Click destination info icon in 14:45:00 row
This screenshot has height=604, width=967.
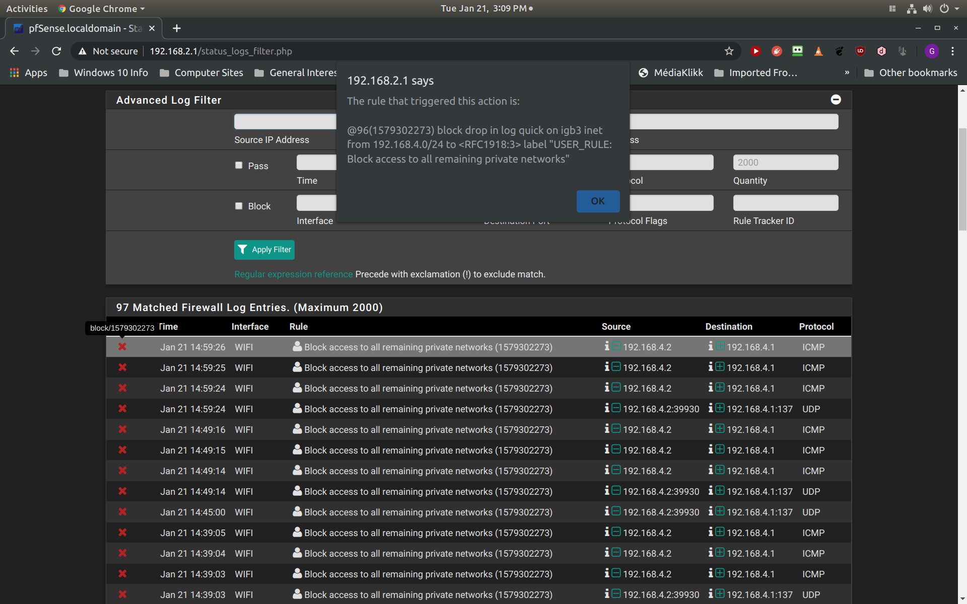coord(711,511)
